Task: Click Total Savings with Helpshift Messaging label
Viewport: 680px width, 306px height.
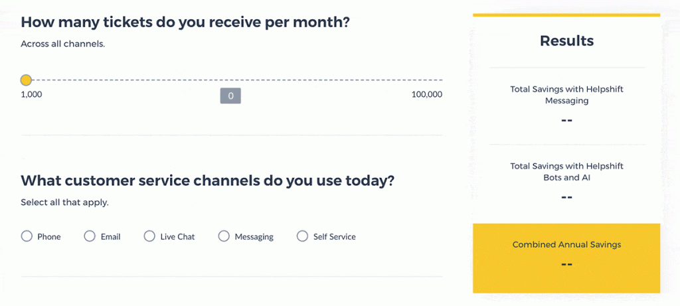Action: (x=566, y=95)
